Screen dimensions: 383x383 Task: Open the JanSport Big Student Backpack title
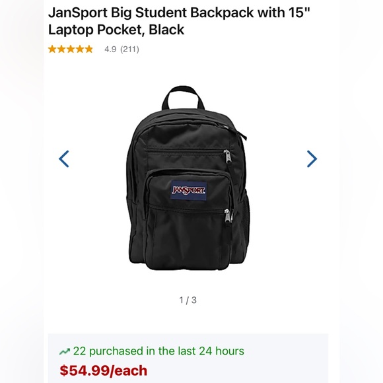(179, 21)
